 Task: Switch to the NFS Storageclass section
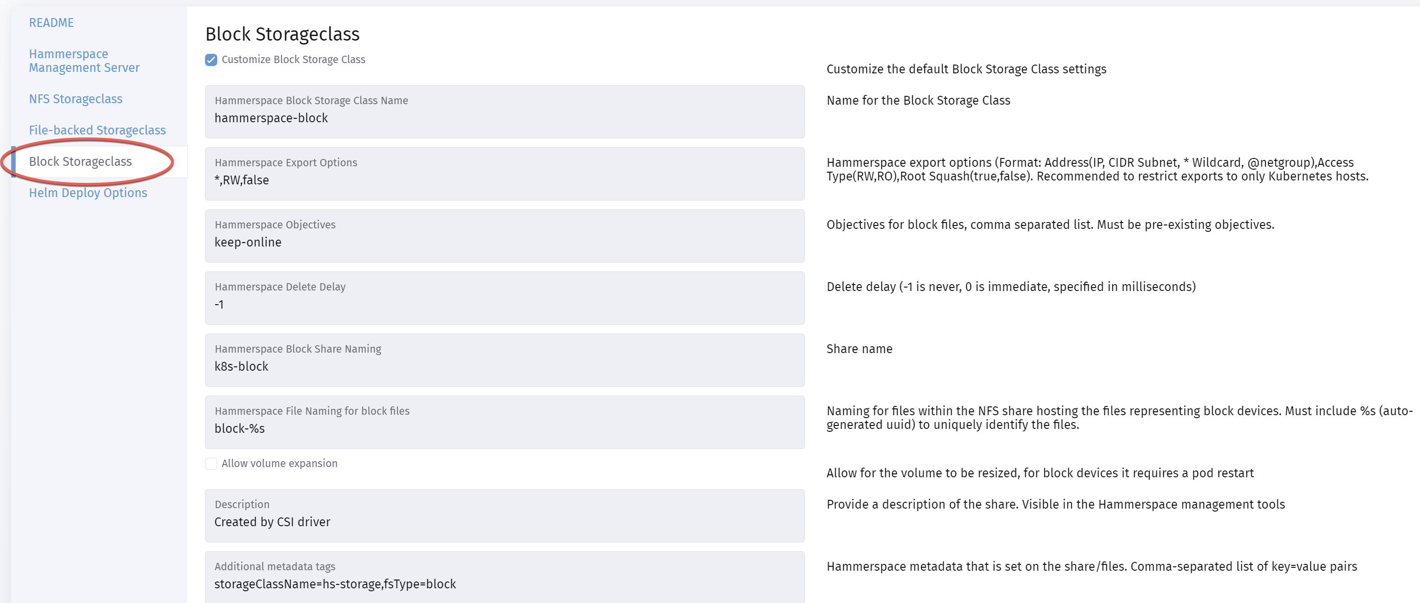[x=75, y=99]
